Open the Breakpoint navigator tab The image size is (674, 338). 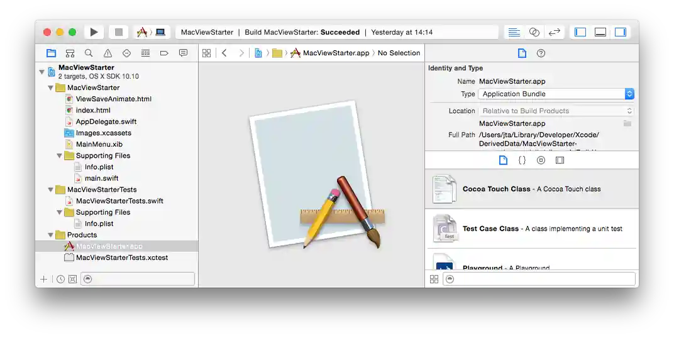pyautogui.click(x=164, y=53)
